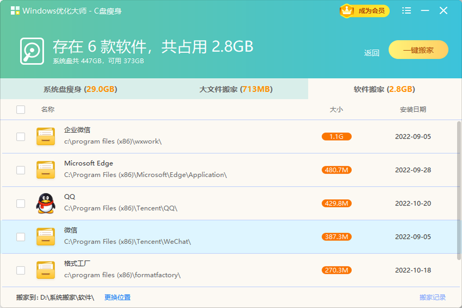This screenshot has height=308, width=462.
Task: Check the box for 企业微信
Action: 21,137
